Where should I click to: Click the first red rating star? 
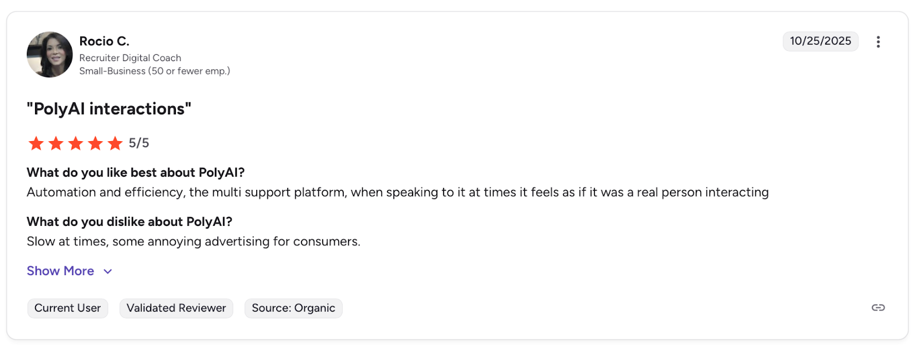[x=36, y=143]
